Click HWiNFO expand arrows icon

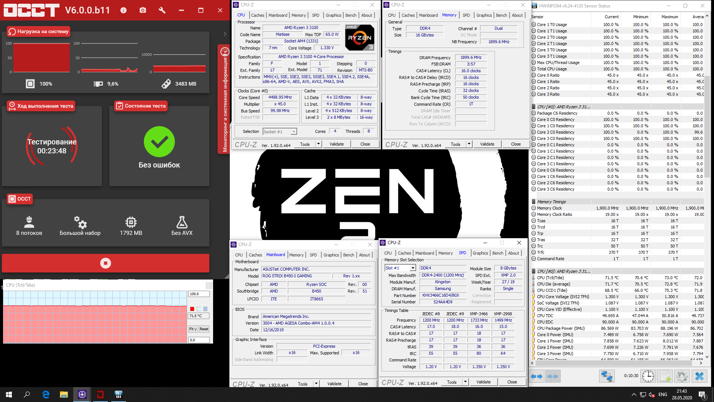point(537,376)
